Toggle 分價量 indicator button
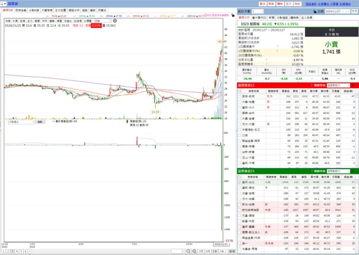The image size is (359, 255). (88, 21)
